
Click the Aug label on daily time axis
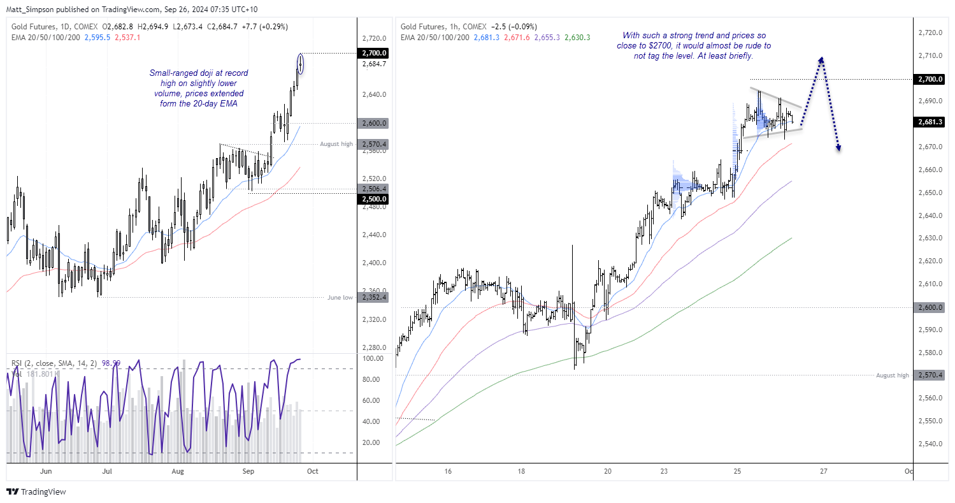(x=178, y=471)
